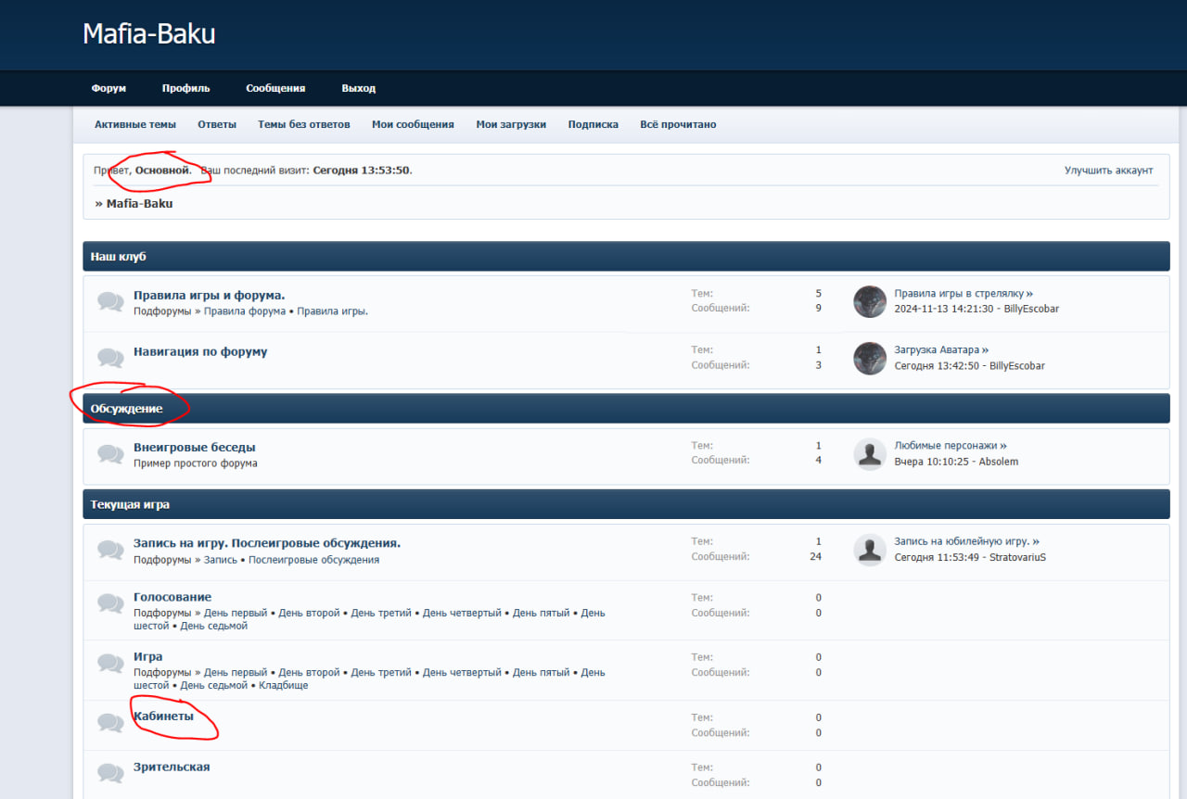Click forum status icon for Правила игры и форума
Screen dimensions: 1187x799
(x=110, y=302)
